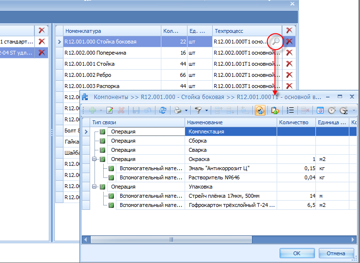Image resolution: width=360 pixels, height=263 pixels.
Task: Toggle the highlighted checkmark toolbar button
Action: point(260,110)
